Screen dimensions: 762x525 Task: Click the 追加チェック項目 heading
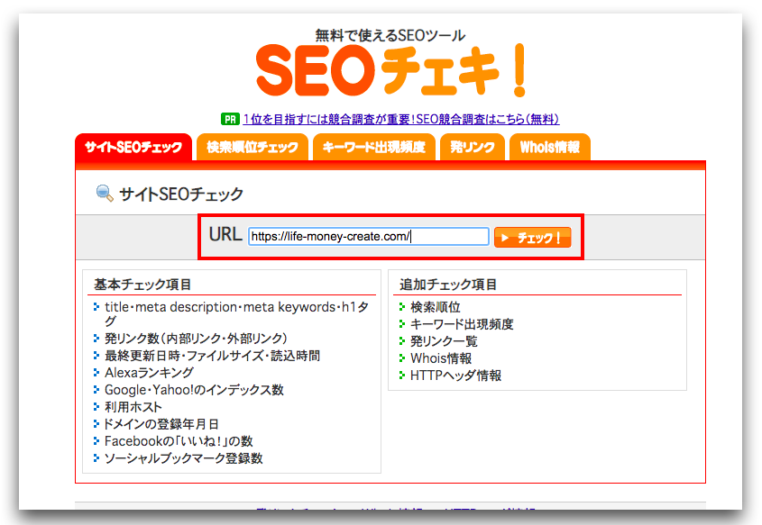448,285
